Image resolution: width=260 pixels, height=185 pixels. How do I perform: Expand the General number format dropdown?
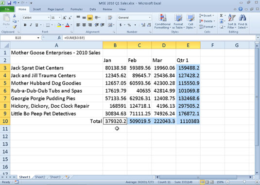[150, 17]
